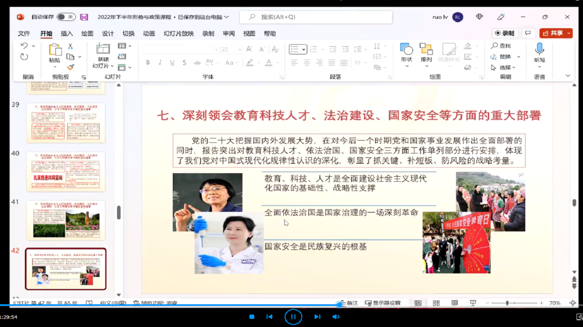Select slide 42 thumbnail
Image resolution: width=583 pixels, height=327 pixels.
click(x=66, y=270)
